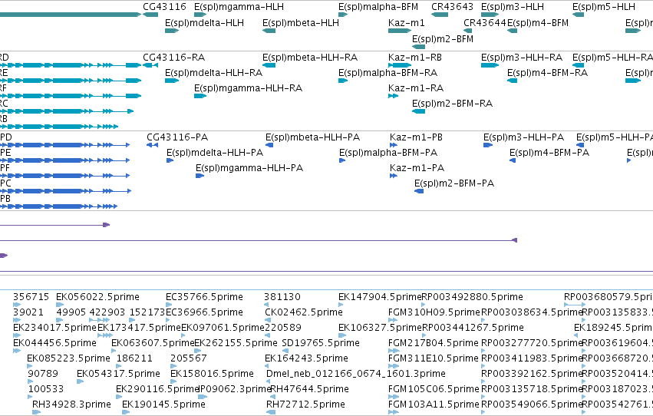
Task: Click the E(spl)m3-HLH-RA transcript label
Action: tap(522, 58)
